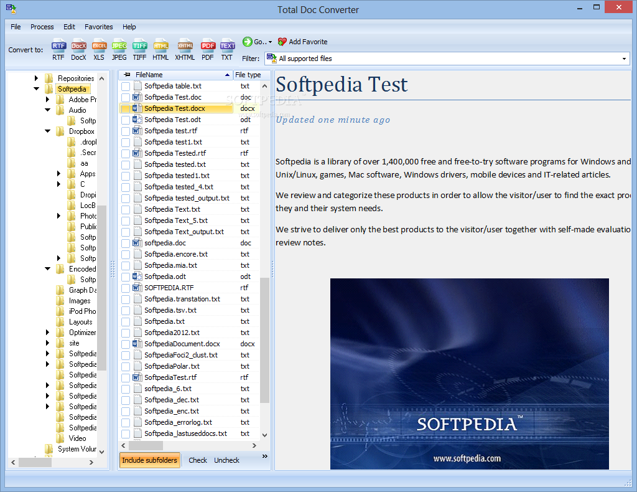
Task: Expand the Repositories tree node
Action: [36, 78]
